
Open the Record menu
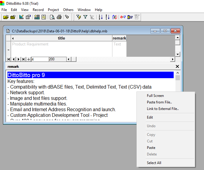tap(38, 10)
